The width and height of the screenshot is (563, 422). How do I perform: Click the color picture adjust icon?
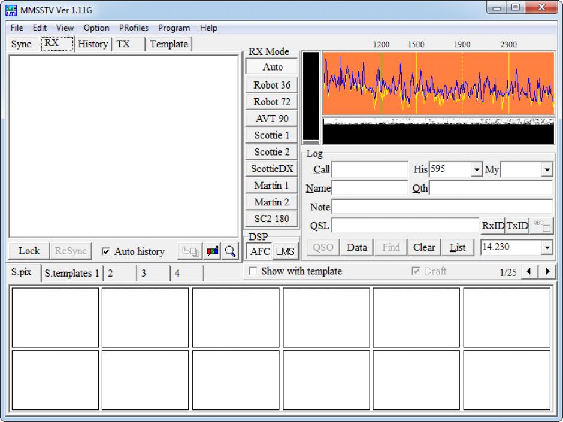point(213,251)
